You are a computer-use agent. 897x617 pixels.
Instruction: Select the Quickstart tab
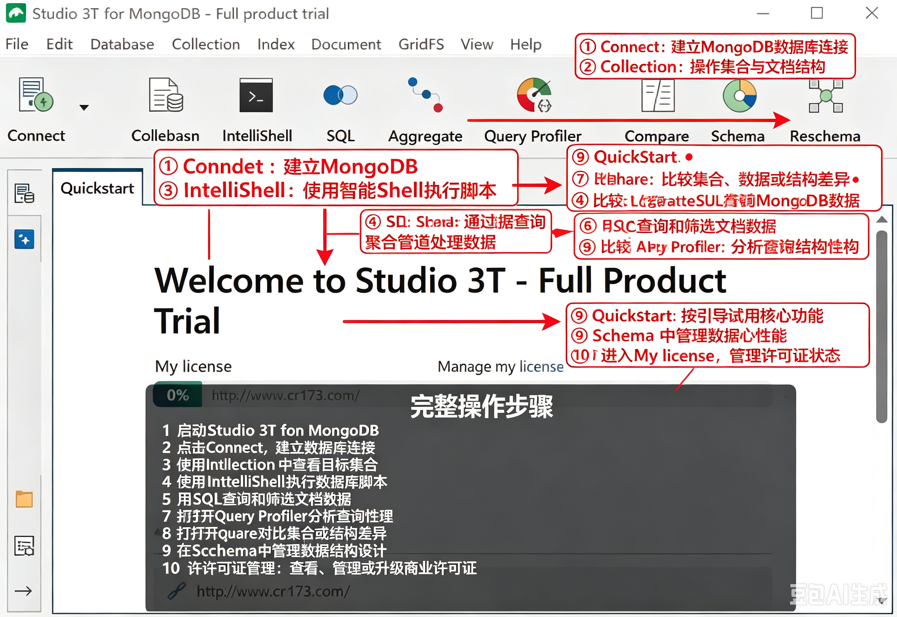coord(97,188)
